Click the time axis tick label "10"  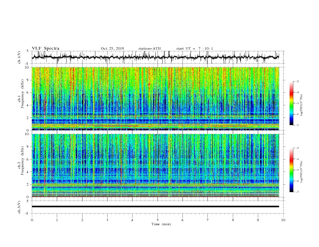pos(283,220)
